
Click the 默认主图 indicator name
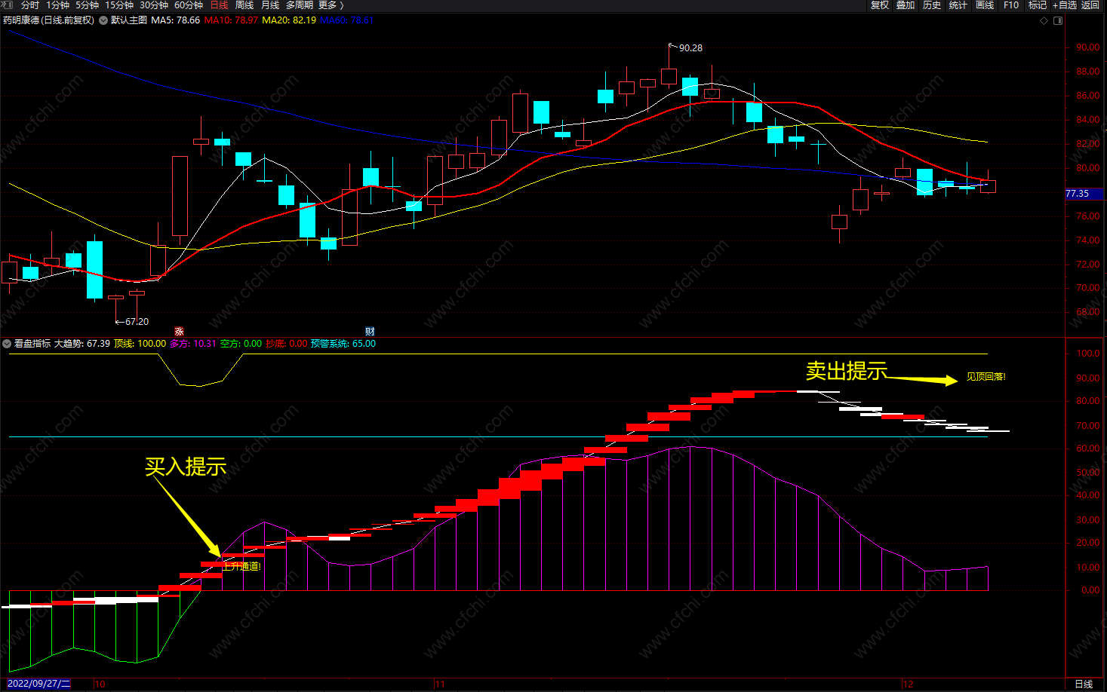click(x=129, y=20)
